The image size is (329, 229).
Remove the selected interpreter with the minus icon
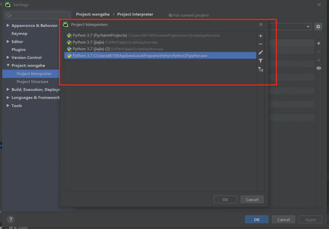[260, 44]
